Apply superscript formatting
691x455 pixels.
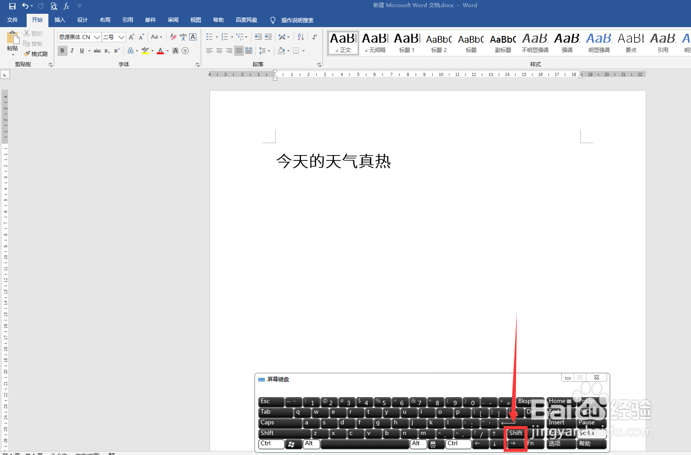116,51
